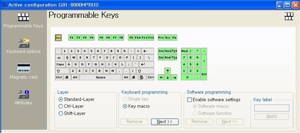Open Keyboard options in the sidebar

point(23,46)
